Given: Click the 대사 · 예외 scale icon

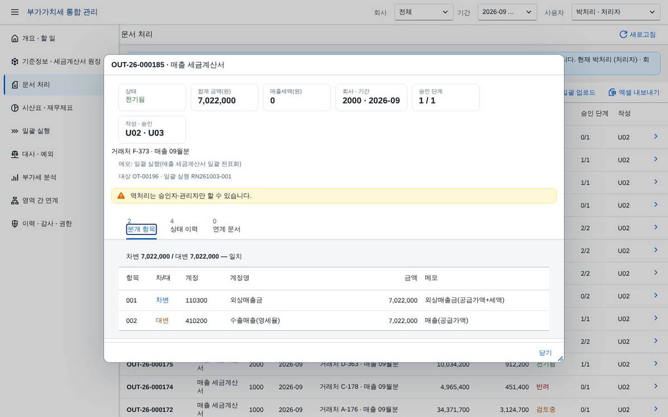Looking at the screenshot, I should pos(15,154).
